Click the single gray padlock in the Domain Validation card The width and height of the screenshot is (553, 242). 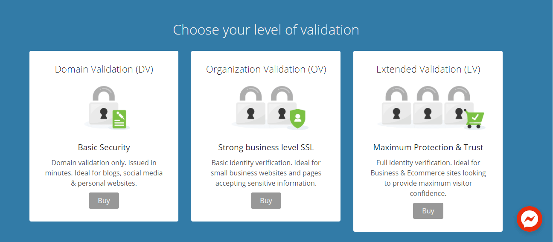click(x=103, y=109)
